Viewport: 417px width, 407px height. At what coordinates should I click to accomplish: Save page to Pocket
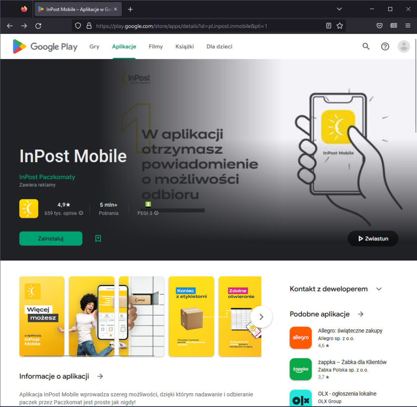tap(379, 26)
